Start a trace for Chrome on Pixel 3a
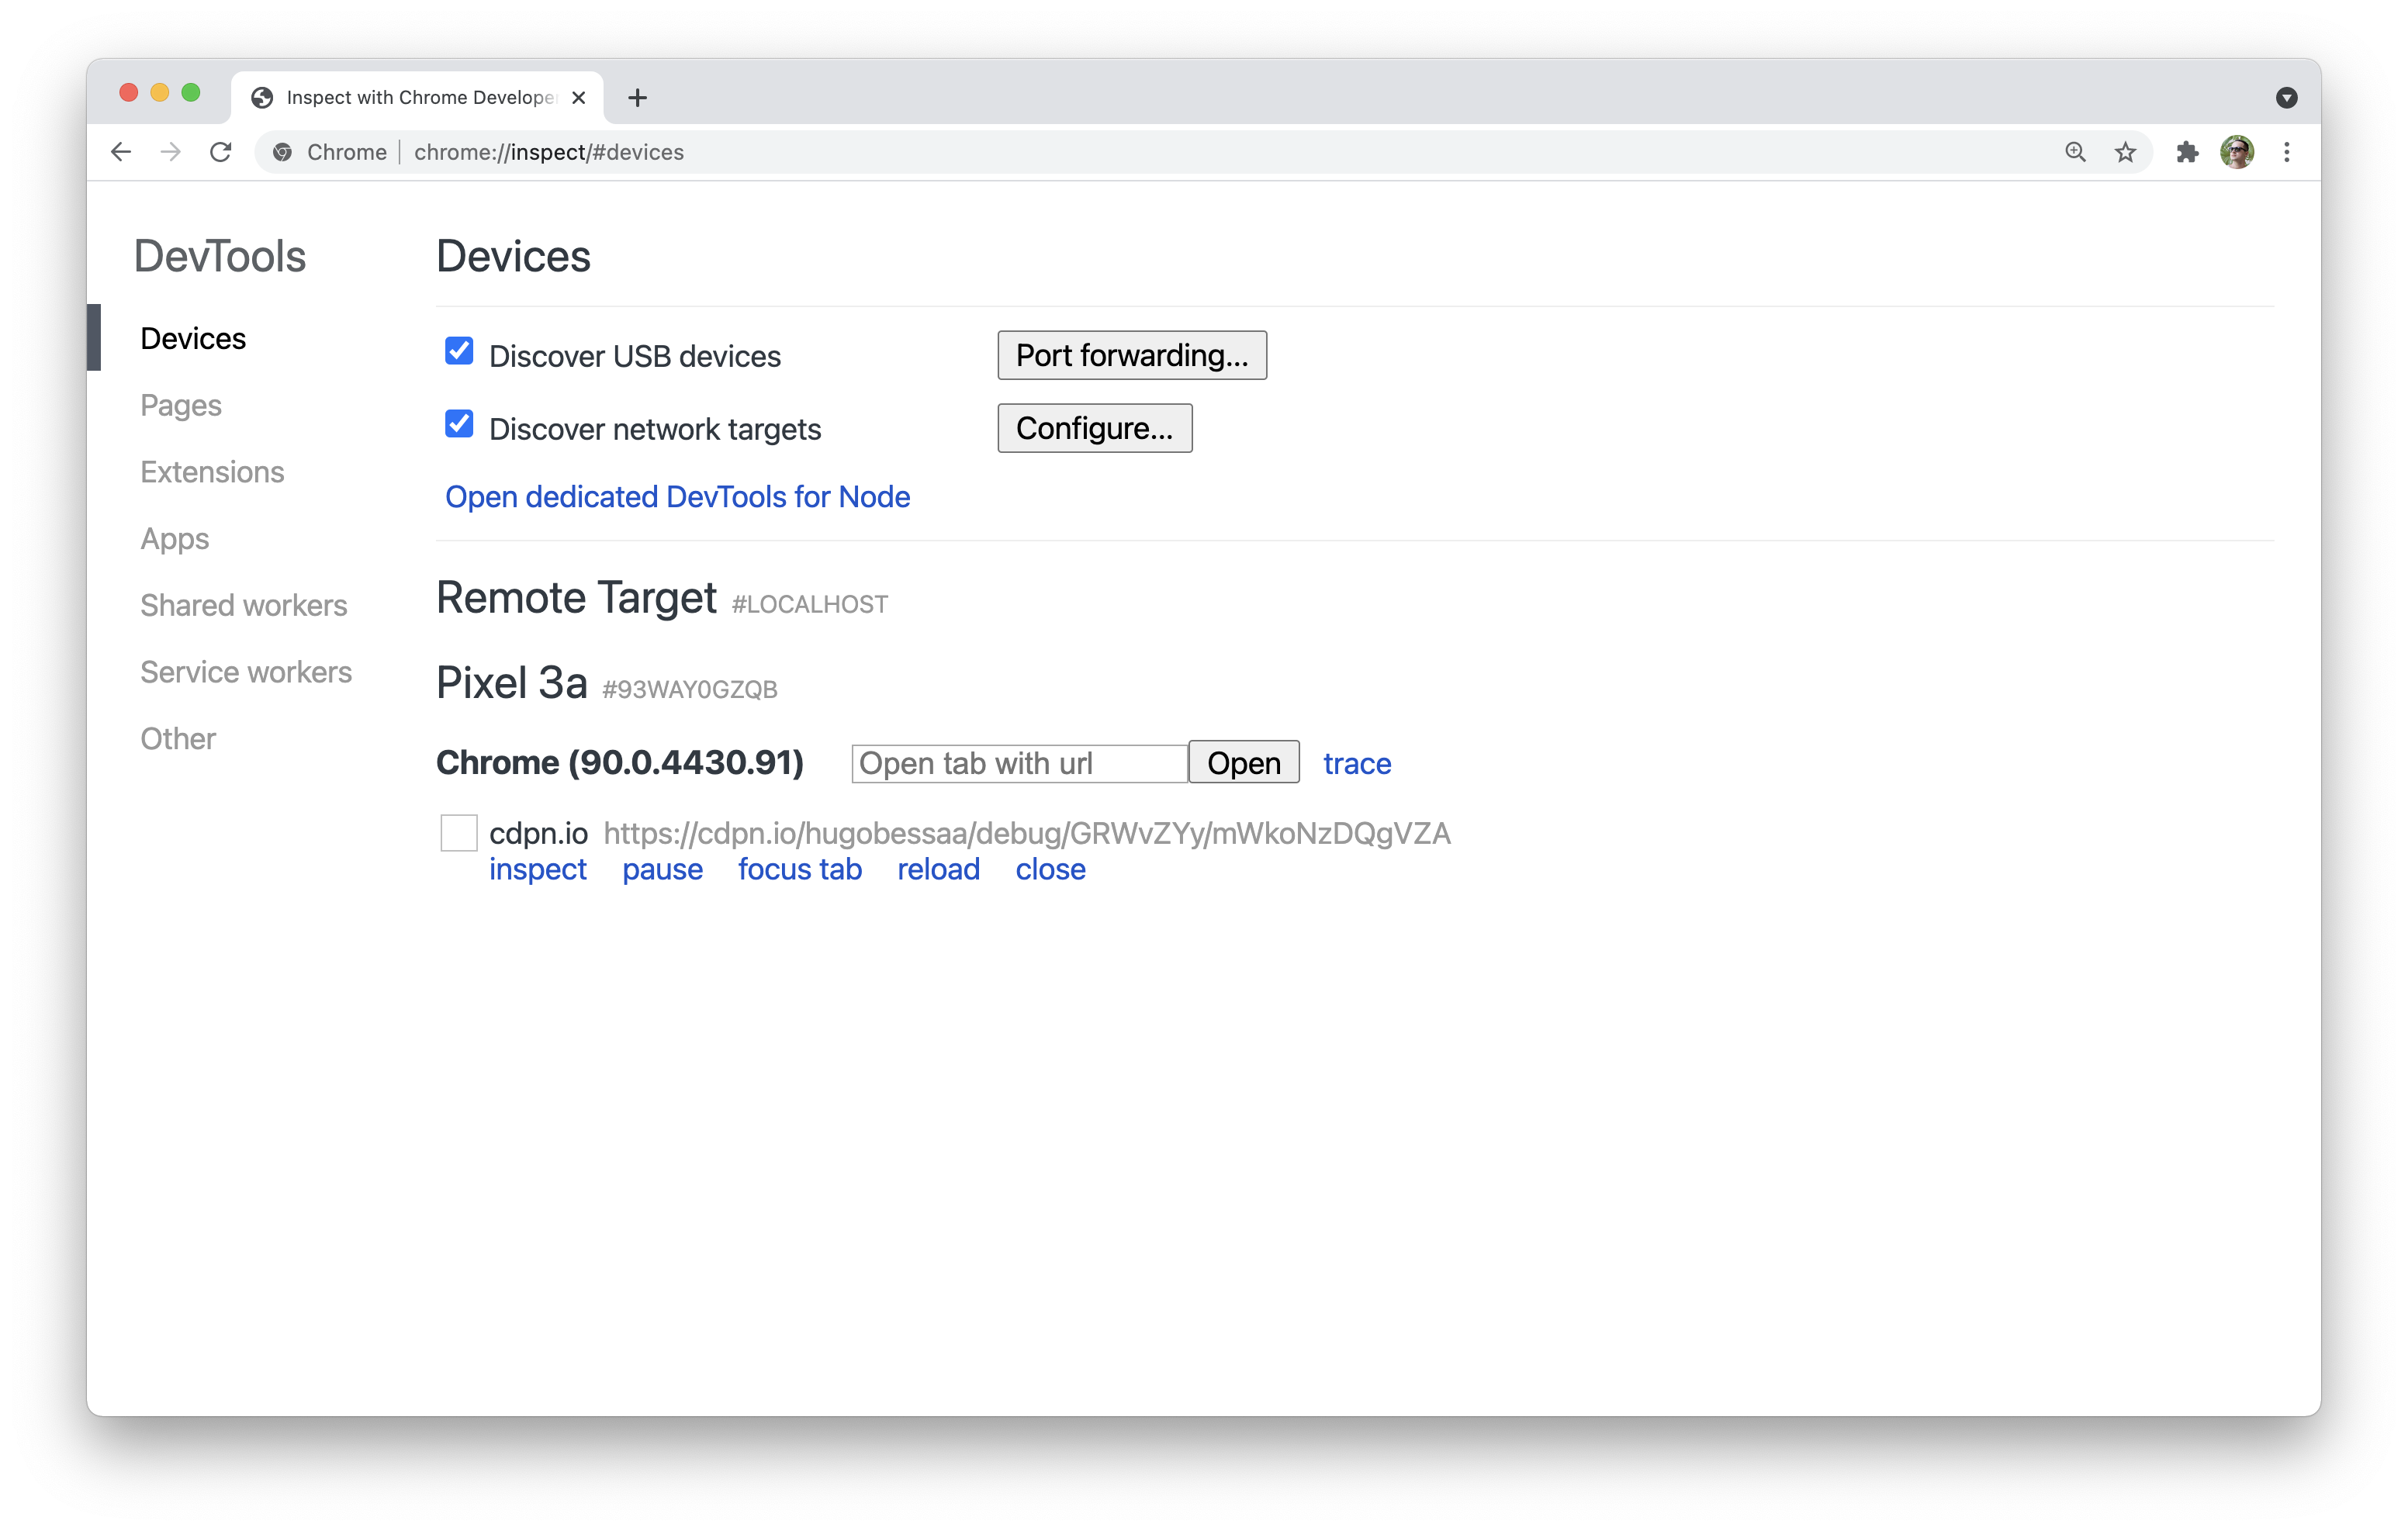 [x=1356, y=763]
